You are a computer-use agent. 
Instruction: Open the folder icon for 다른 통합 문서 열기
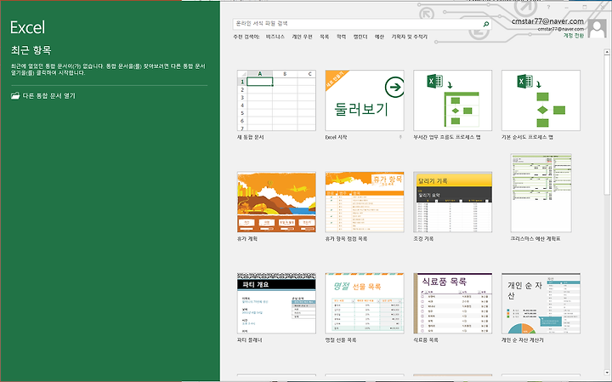tap(15, 95)
